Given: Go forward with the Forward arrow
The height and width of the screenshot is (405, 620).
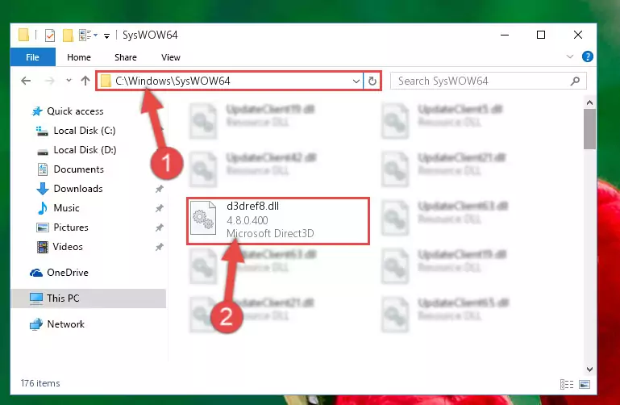Looking at the screenshot, I should [50, 81].
